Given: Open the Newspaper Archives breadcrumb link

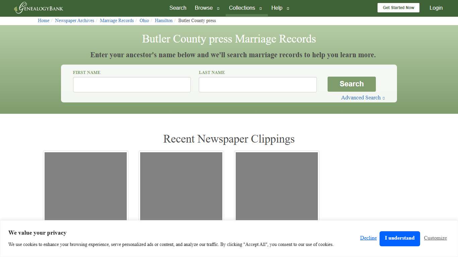Looking at the screenshot, I should point(74,20).
